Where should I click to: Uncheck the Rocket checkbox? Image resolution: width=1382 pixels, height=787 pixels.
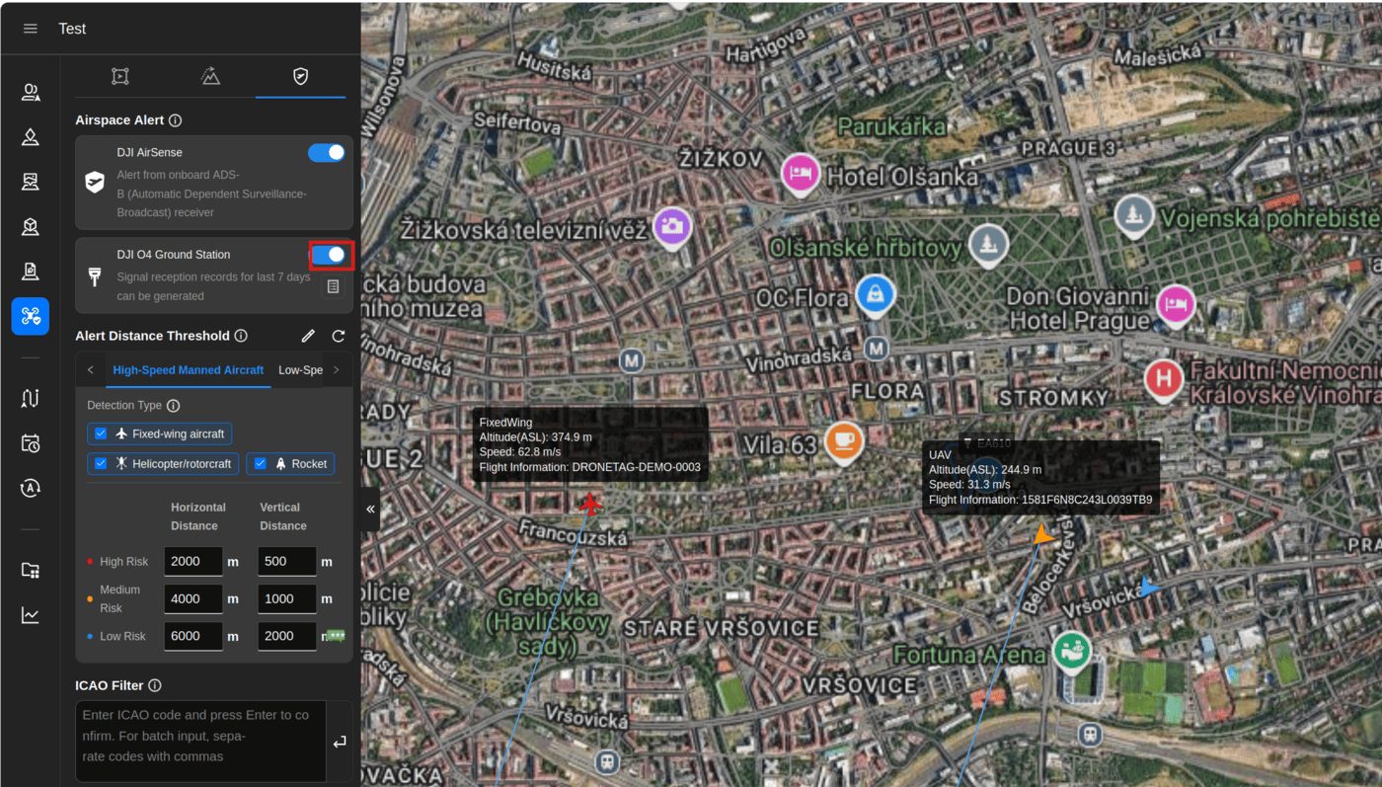[260, 463]
